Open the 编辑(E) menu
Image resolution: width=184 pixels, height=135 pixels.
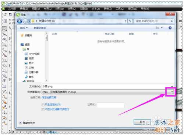tap(24, 9)
